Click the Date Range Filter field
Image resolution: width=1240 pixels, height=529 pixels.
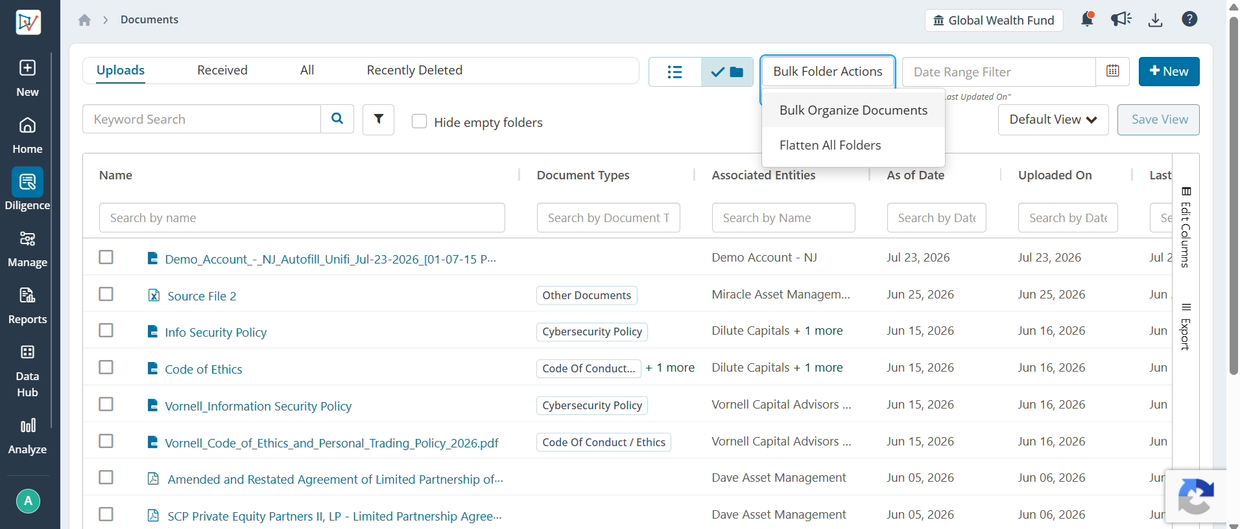click(x=999, y=72)
